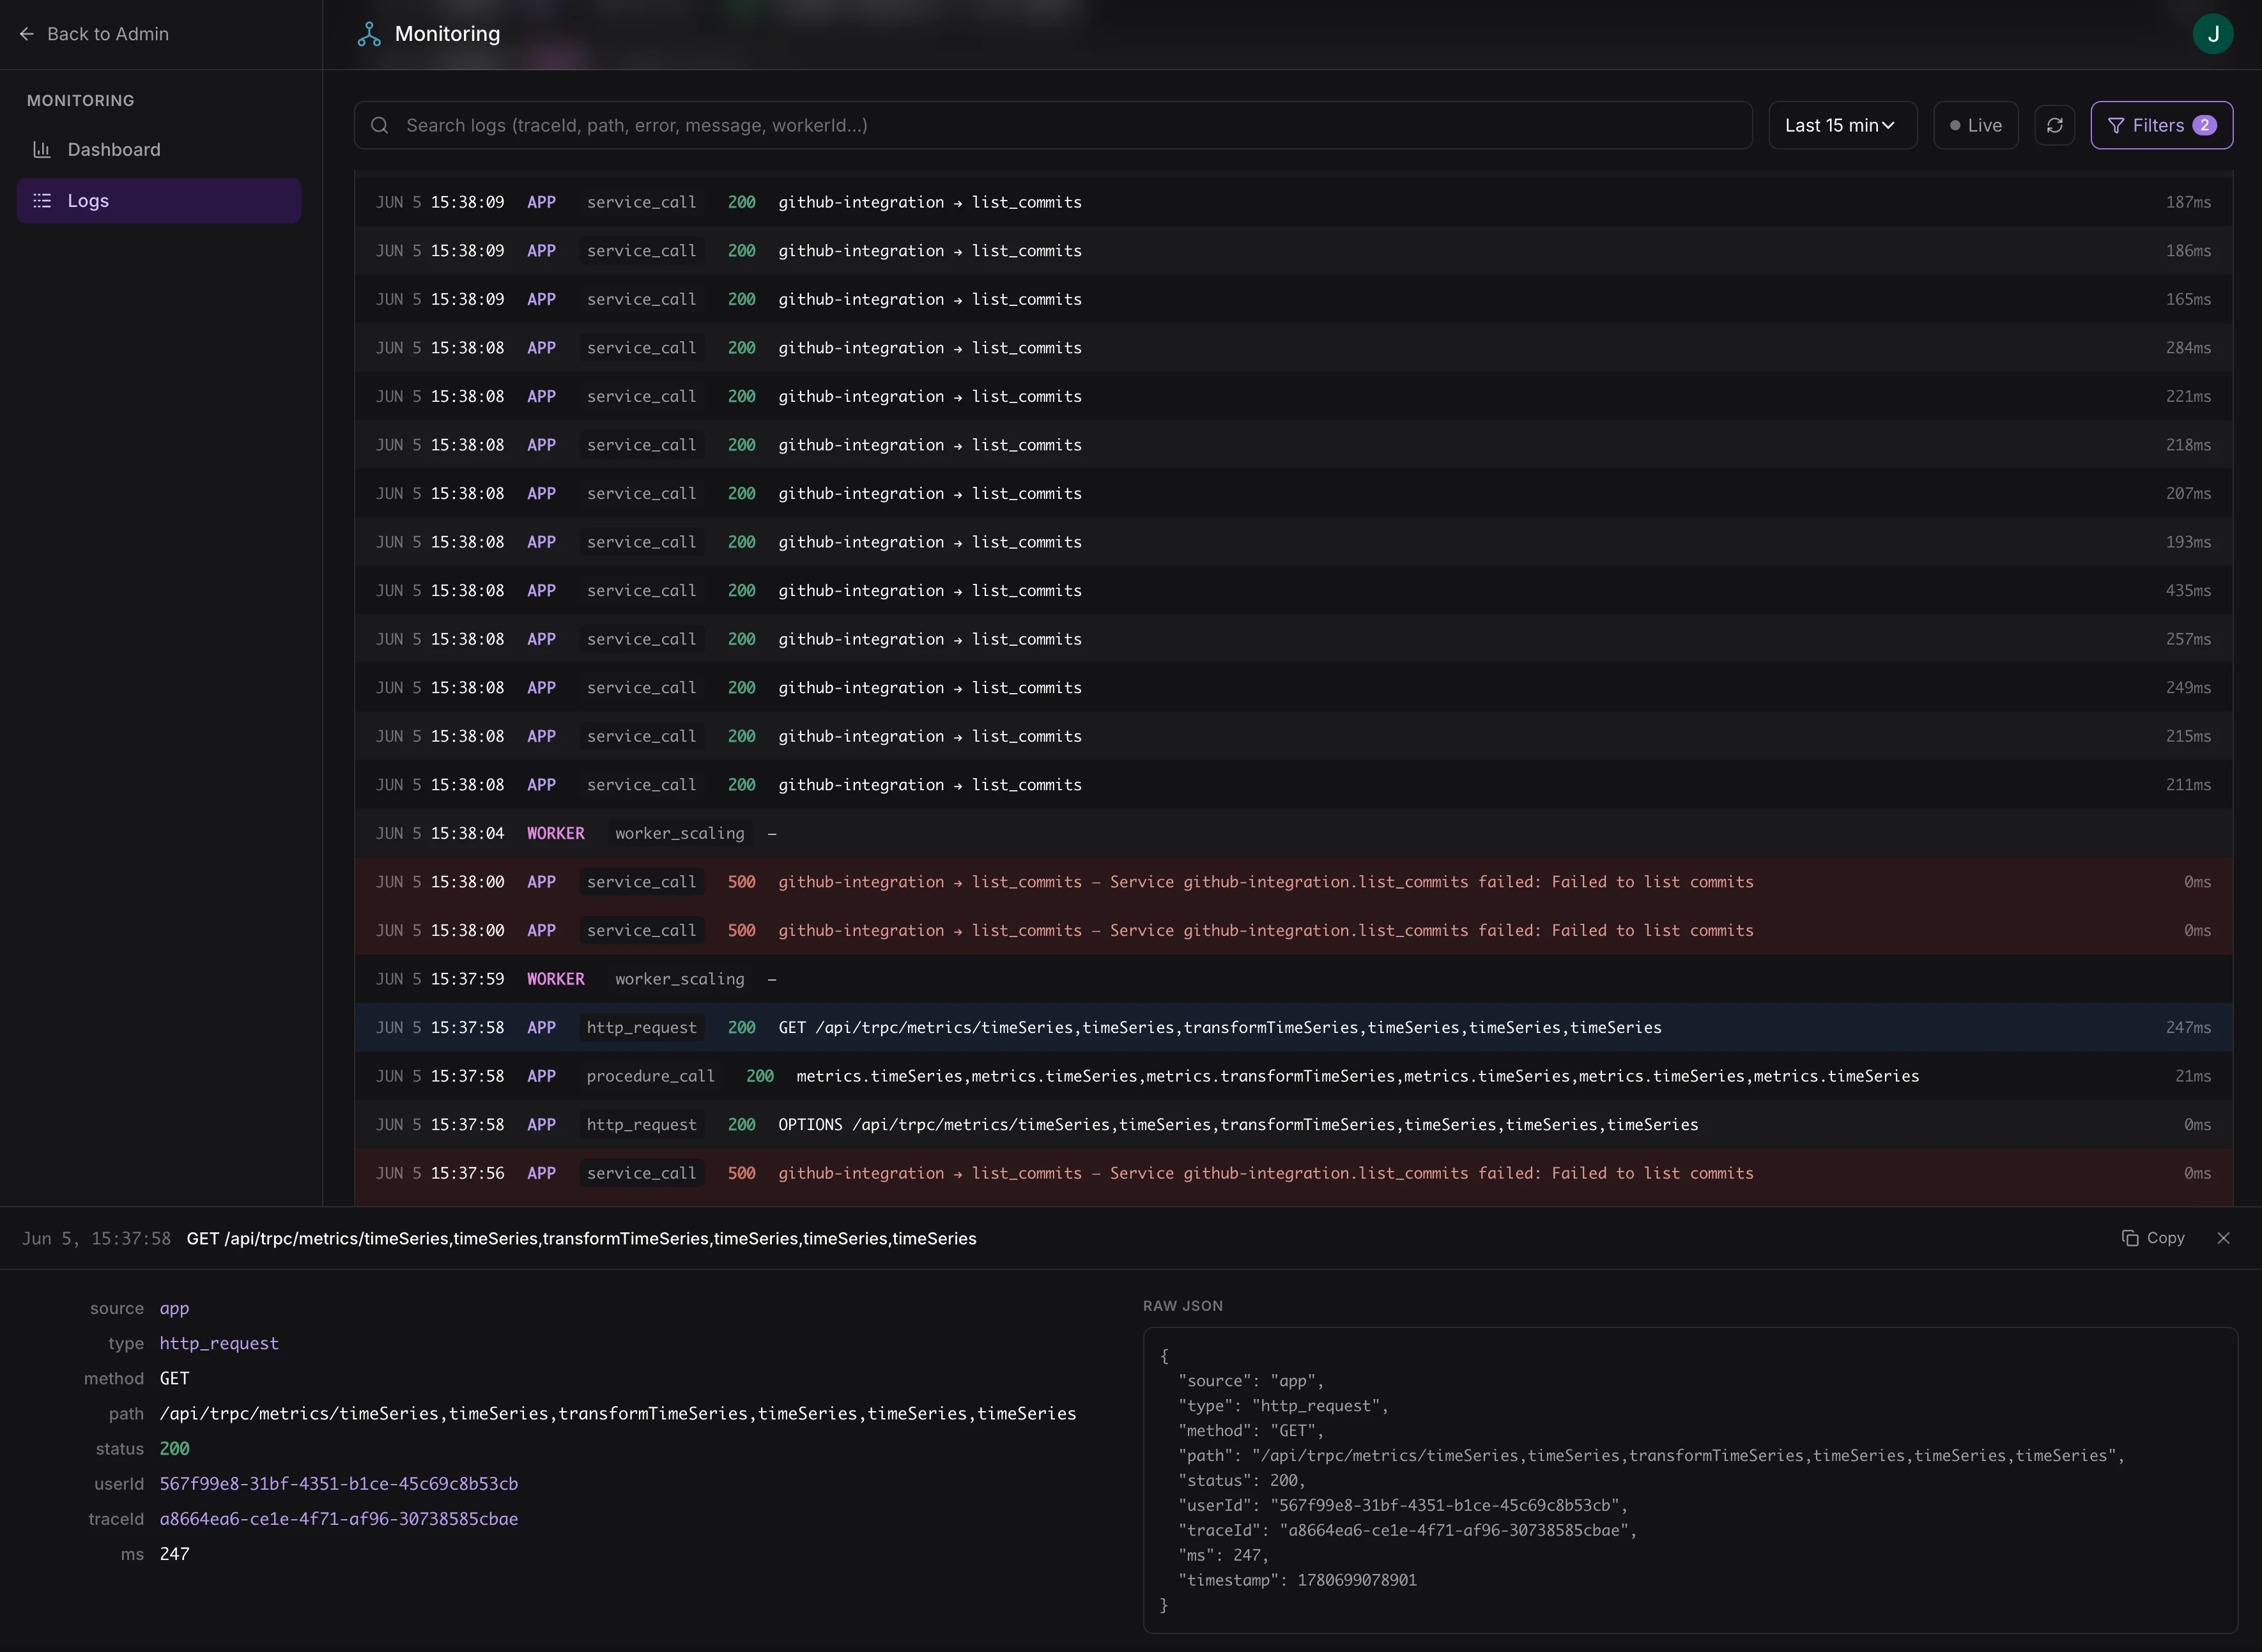Click the Dashboard chart icon
This screenshot has width=2262, height=1652.
tap(42, 149)
